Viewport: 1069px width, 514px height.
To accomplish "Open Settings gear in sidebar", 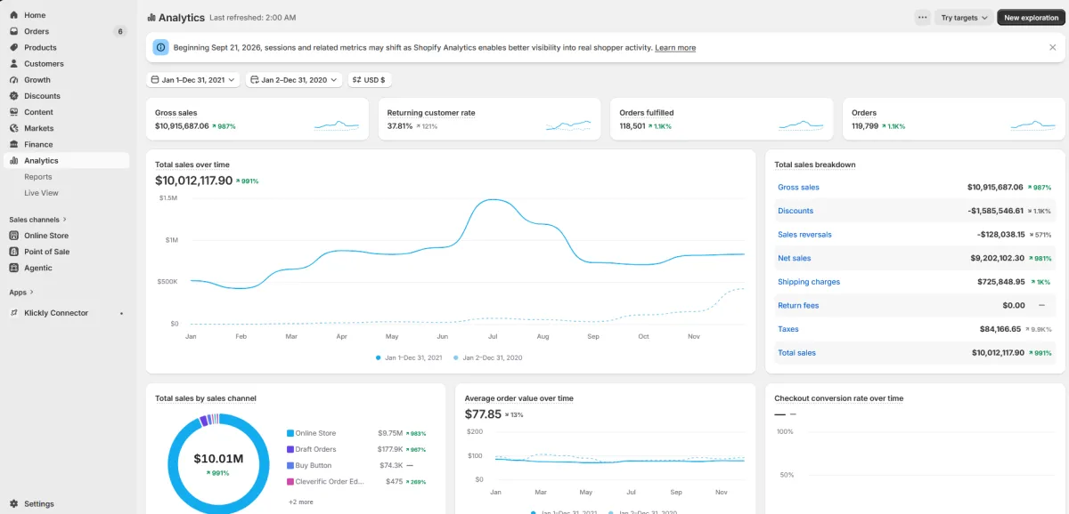I will [14, 503].
